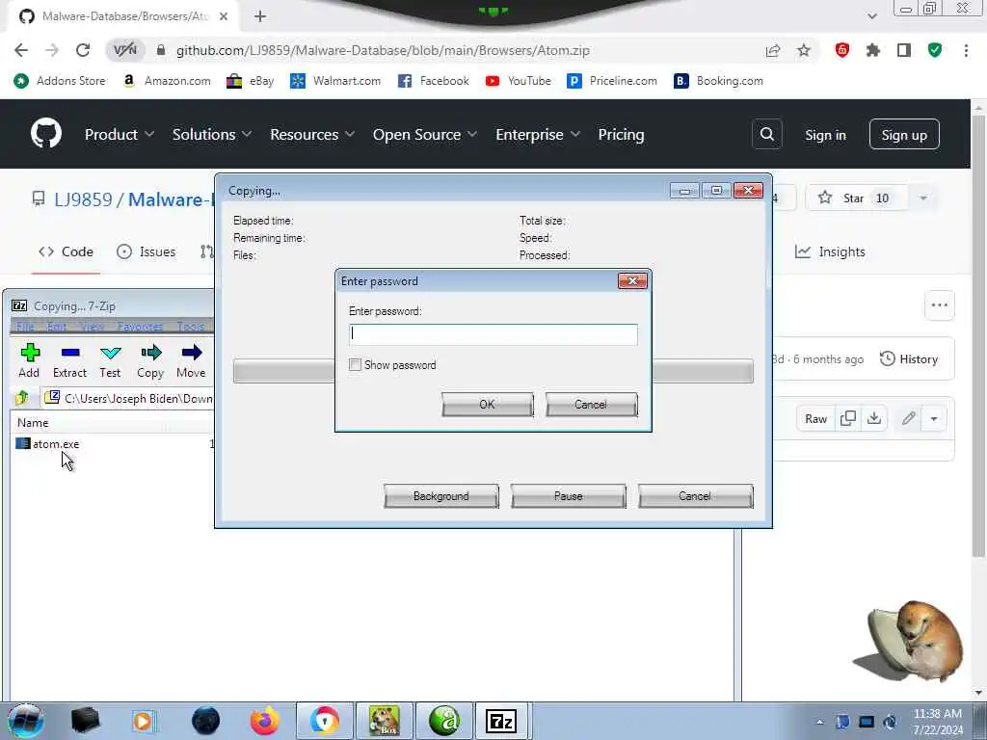Click the browser address bar URL

pyautogui.click(x=383, y=50)
